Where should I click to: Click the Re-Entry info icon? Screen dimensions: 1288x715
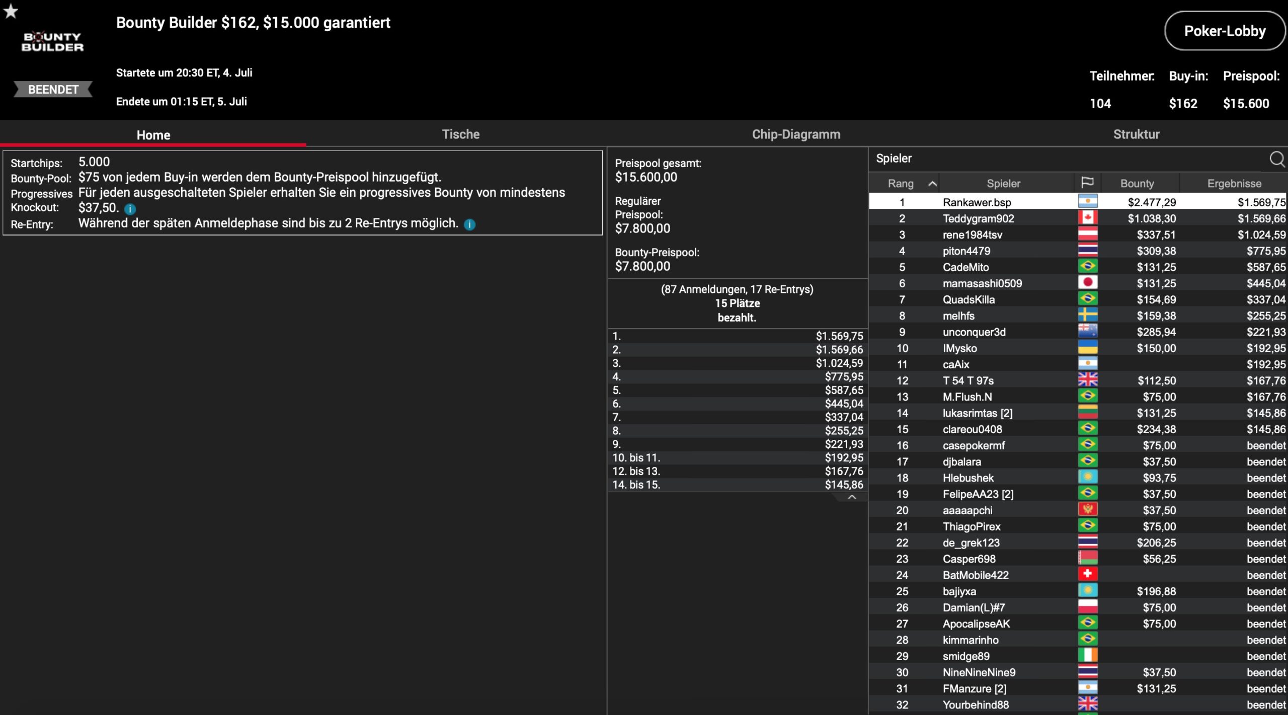(469, 224)
